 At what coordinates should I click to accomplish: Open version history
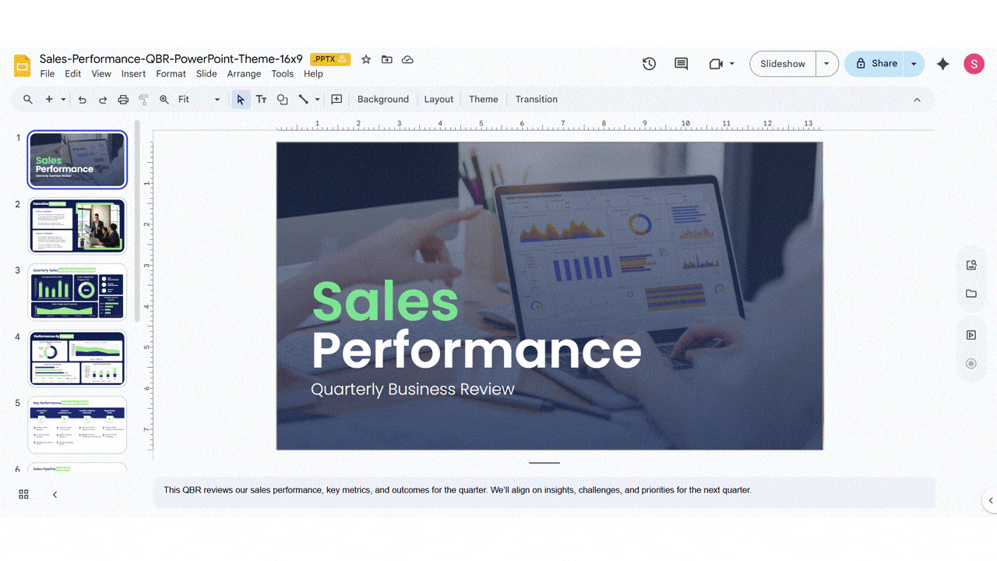(649, 63)
